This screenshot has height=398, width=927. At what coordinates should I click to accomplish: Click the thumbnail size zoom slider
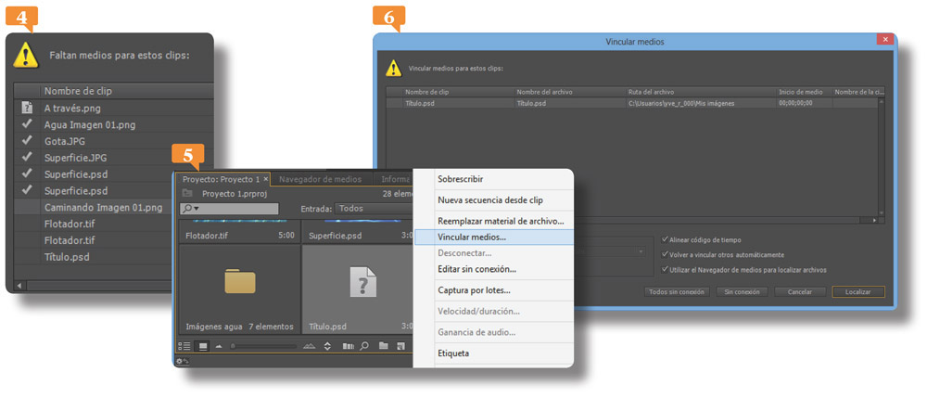(264, 346)
